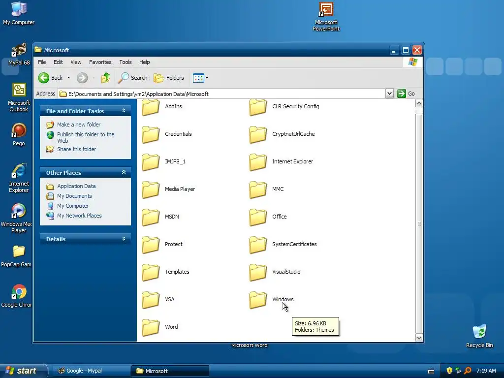Click the green Back arrow button

click(x=44, y=78)
